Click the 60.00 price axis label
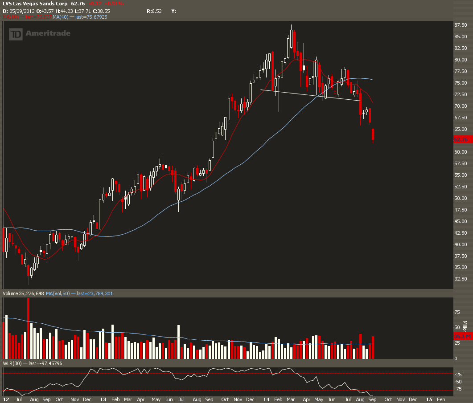The width and height of the screenshot is (473, 403). 461,152
